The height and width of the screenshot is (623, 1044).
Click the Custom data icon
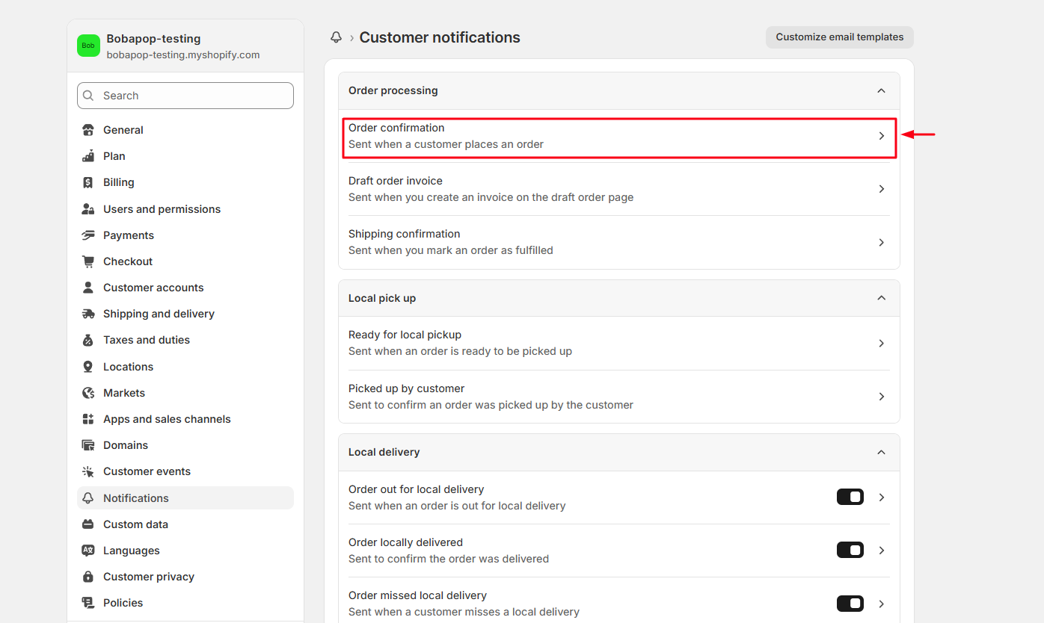pyautogui.click(x=88, y=524)
